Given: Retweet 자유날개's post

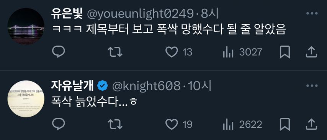Looking at the screenshot, I should click(x=115, y=124).
